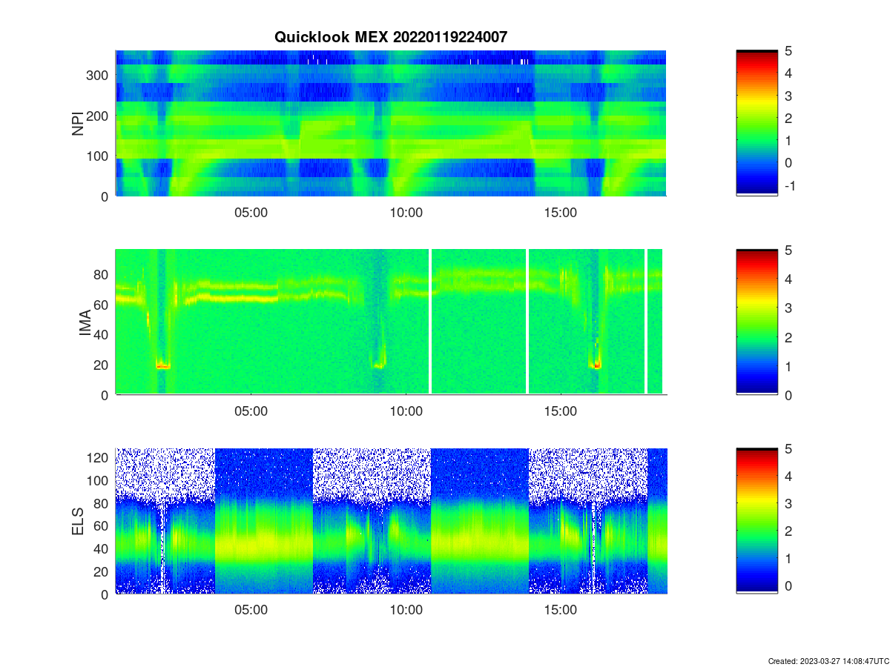The width and height of the screenshot is (890, 667).
Task: Click the 15:00 tick under IMA panel
Action: pyautogui.click(x=561, y=411)
